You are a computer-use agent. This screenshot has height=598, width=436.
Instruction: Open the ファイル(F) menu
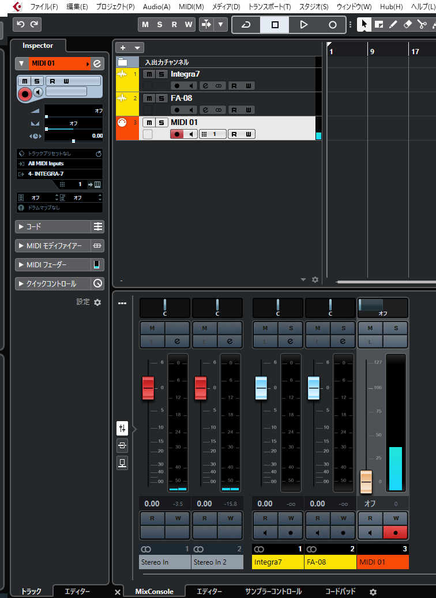click(x=44, y=6)
